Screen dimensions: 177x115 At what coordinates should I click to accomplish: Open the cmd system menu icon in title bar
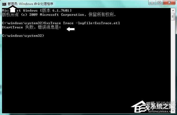4,4
